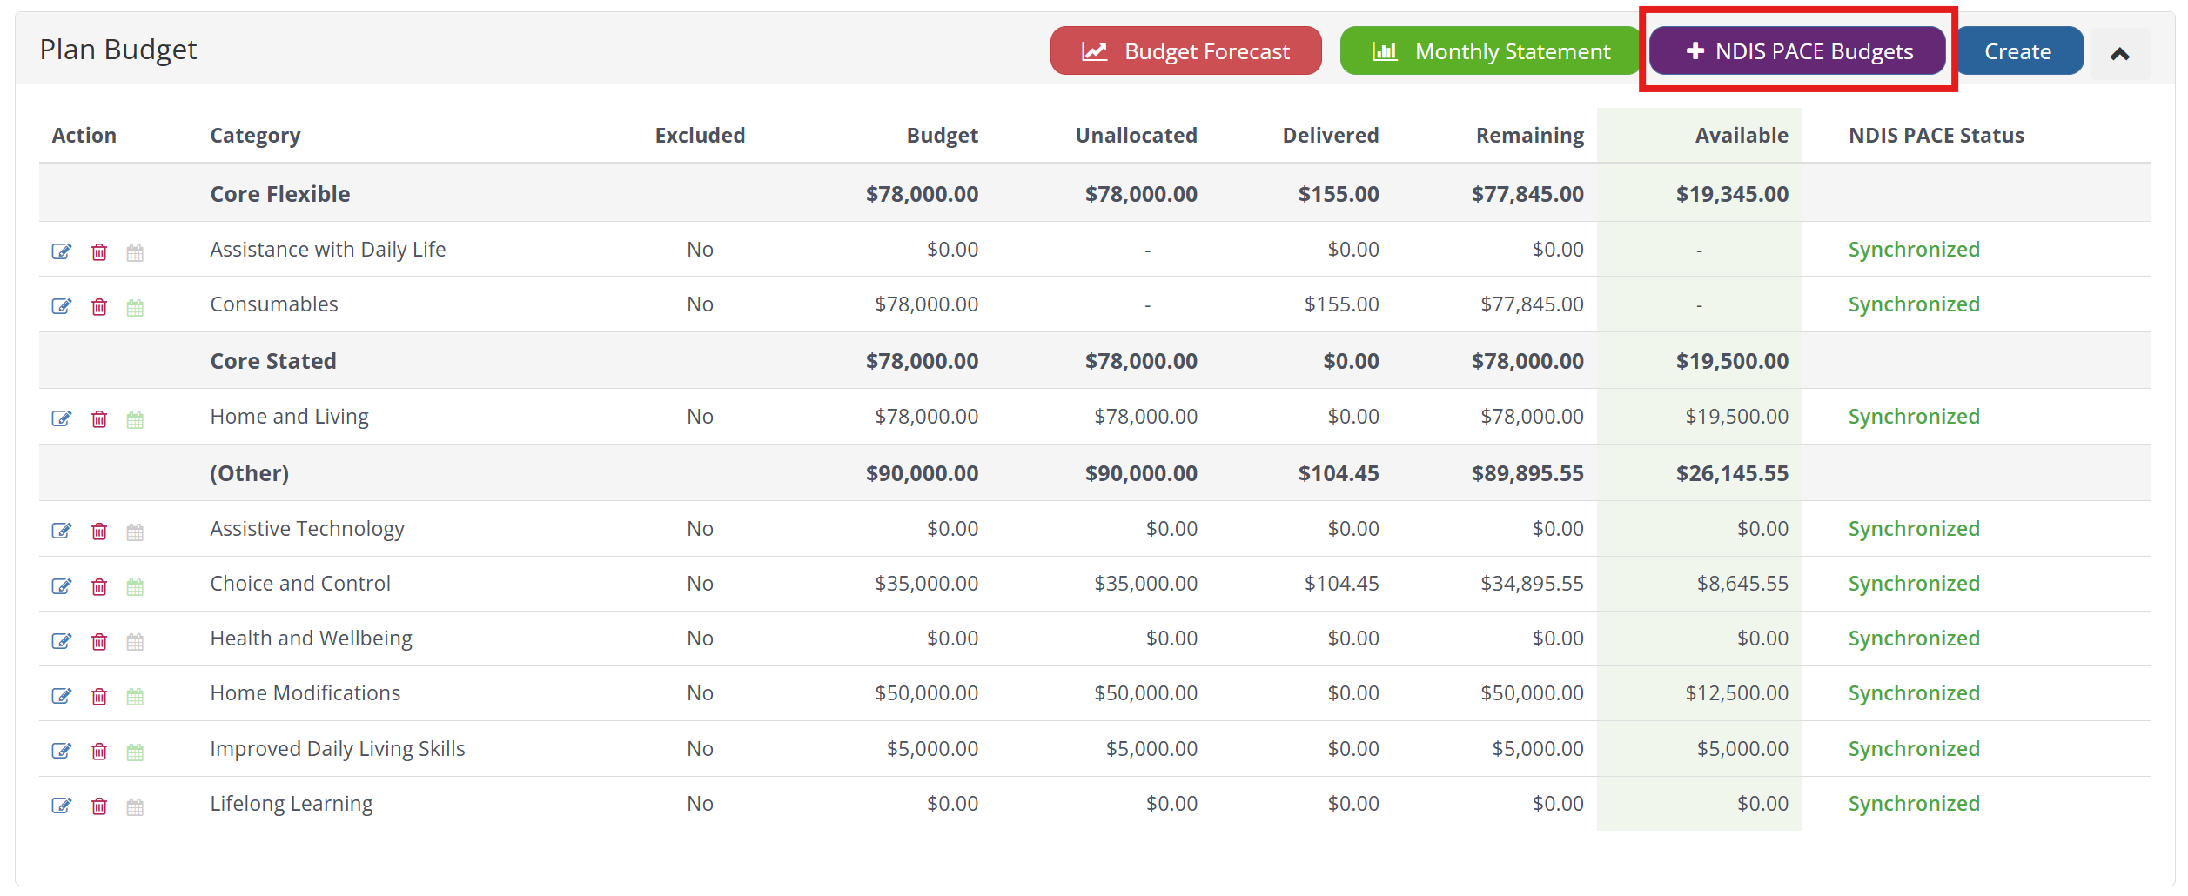This screenshot has height=896, width=2188.
Task: Edit the Choice and Control budget
Action: click(x=61, y=586)
